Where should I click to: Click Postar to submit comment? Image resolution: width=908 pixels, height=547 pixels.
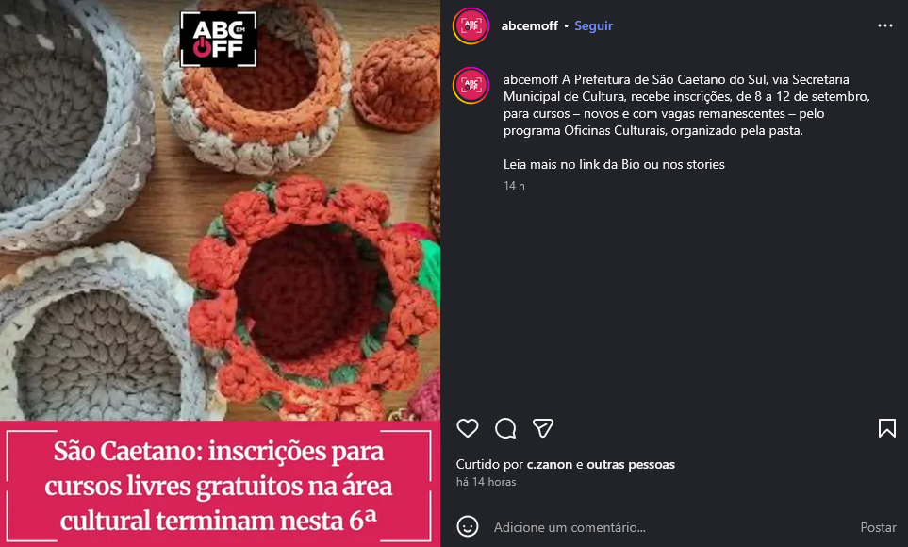[x=878, y=527]
